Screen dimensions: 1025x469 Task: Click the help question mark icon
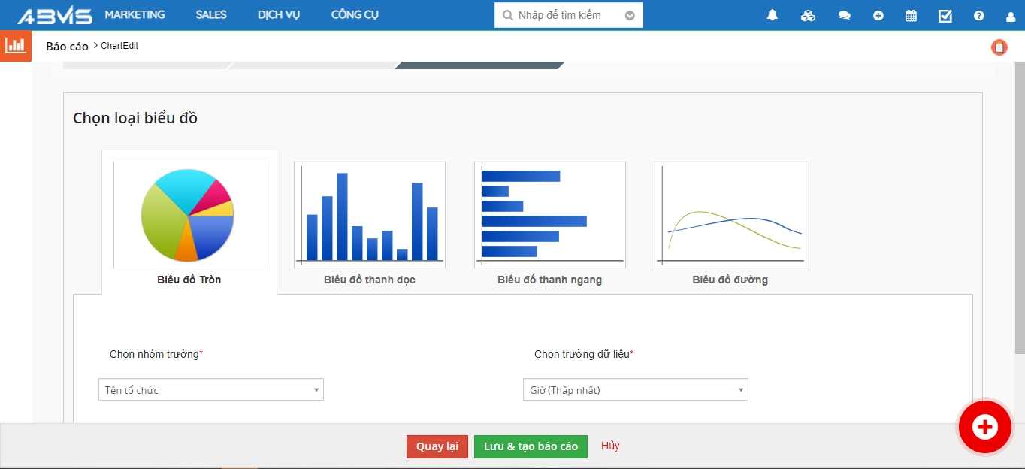point(978,15)
